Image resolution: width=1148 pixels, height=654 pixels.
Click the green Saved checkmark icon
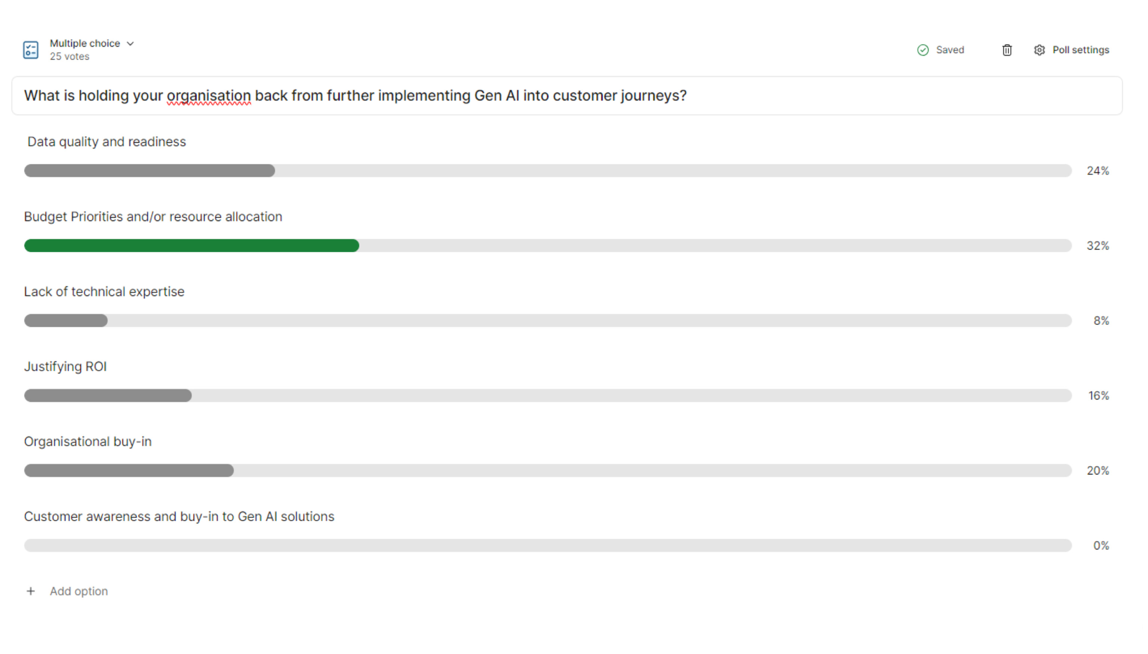[923, 50]
